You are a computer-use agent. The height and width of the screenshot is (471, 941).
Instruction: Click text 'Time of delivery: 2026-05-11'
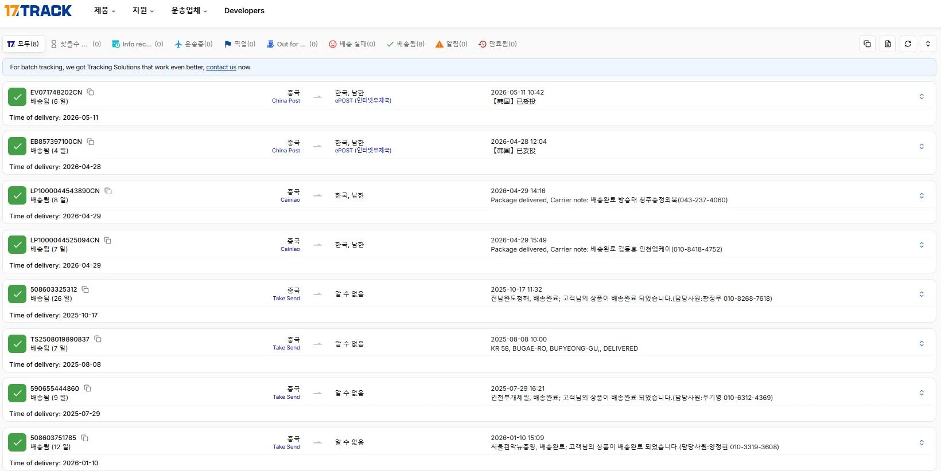[x=54, y=117]
